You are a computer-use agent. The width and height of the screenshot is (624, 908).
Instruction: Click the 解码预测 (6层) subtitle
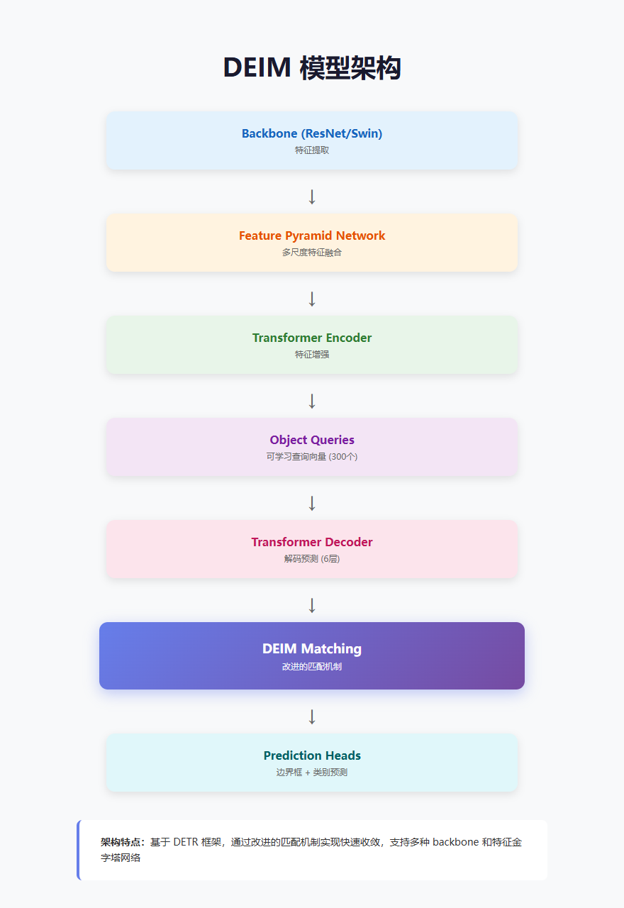[x=312, y=559]
